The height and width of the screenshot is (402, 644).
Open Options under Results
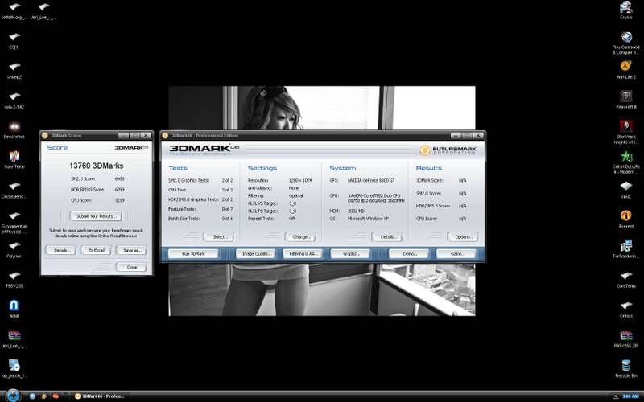coord(462,236)
